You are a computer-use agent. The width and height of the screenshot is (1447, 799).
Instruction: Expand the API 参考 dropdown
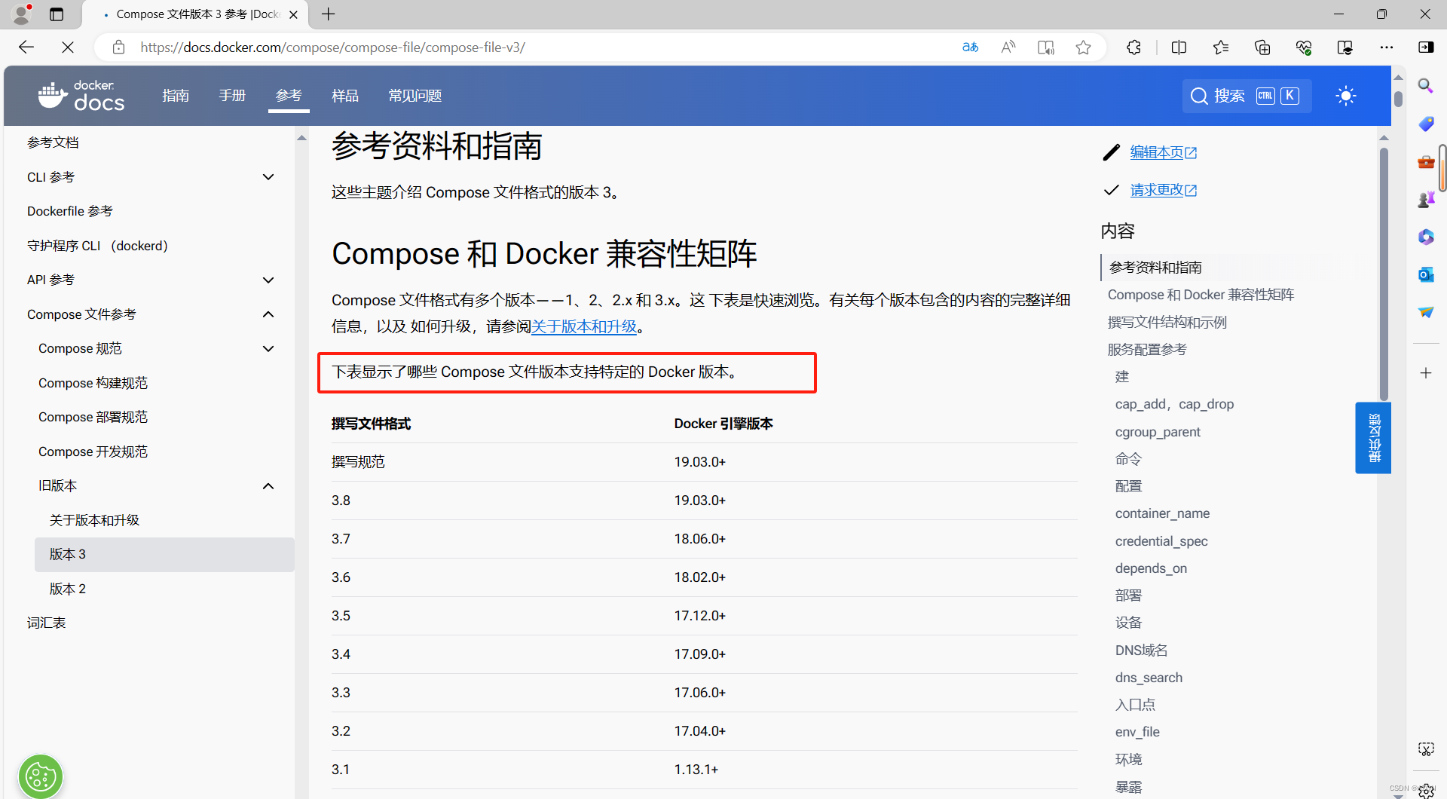click(268, 280)
